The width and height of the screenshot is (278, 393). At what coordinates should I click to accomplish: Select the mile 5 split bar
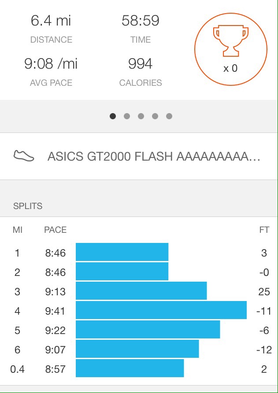pyautogui.click(x=148, y=330)
